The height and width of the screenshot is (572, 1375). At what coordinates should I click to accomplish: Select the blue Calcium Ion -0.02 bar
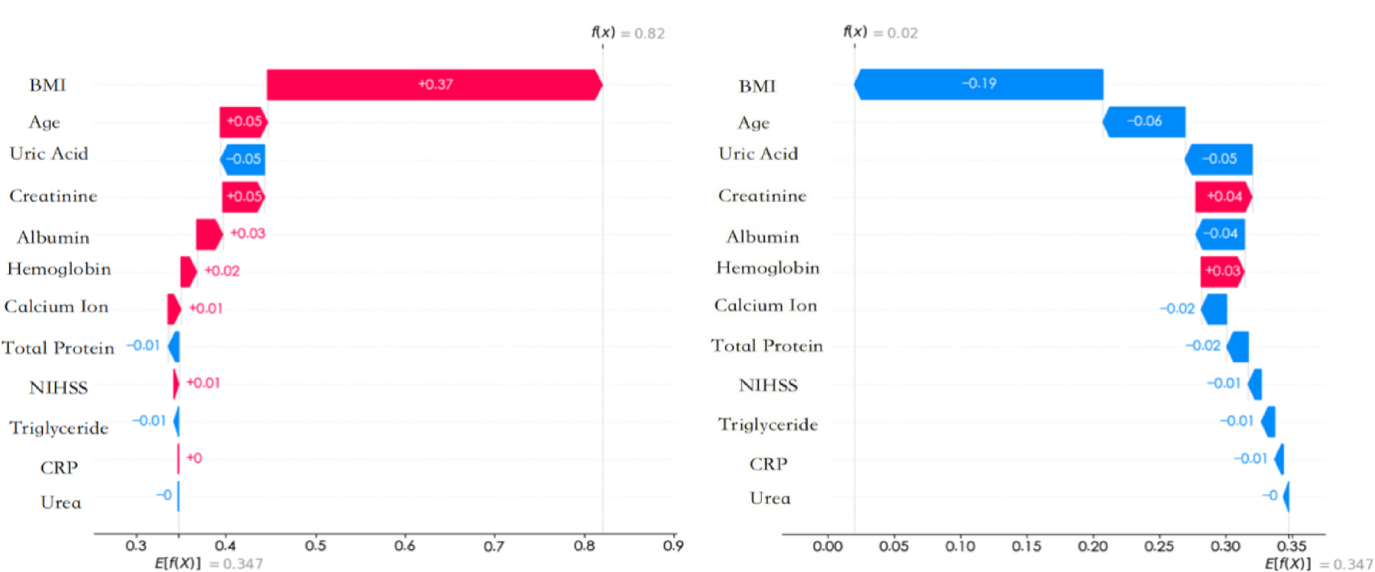pos(1214,309)
